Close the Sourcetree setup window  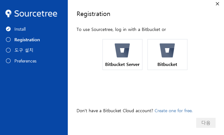pos(217,4)
